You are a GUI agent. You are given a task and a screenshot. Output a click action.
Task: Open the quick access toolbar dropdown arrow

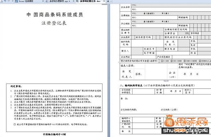[x=13, y=1]
